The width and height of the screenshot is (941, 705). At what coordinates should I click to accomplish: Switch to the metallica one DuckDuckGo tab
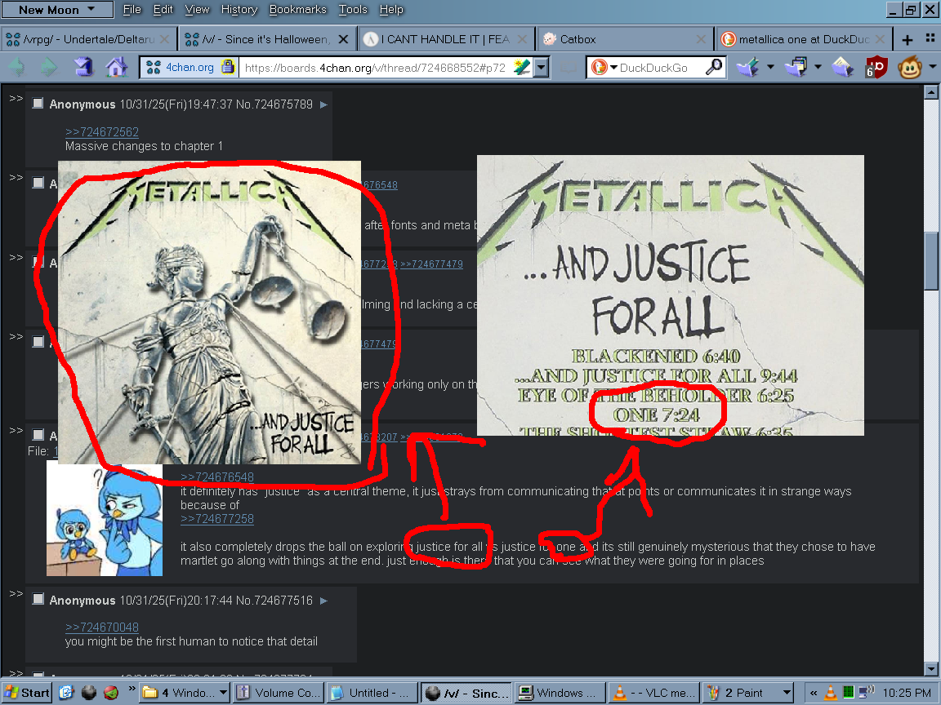804,39
